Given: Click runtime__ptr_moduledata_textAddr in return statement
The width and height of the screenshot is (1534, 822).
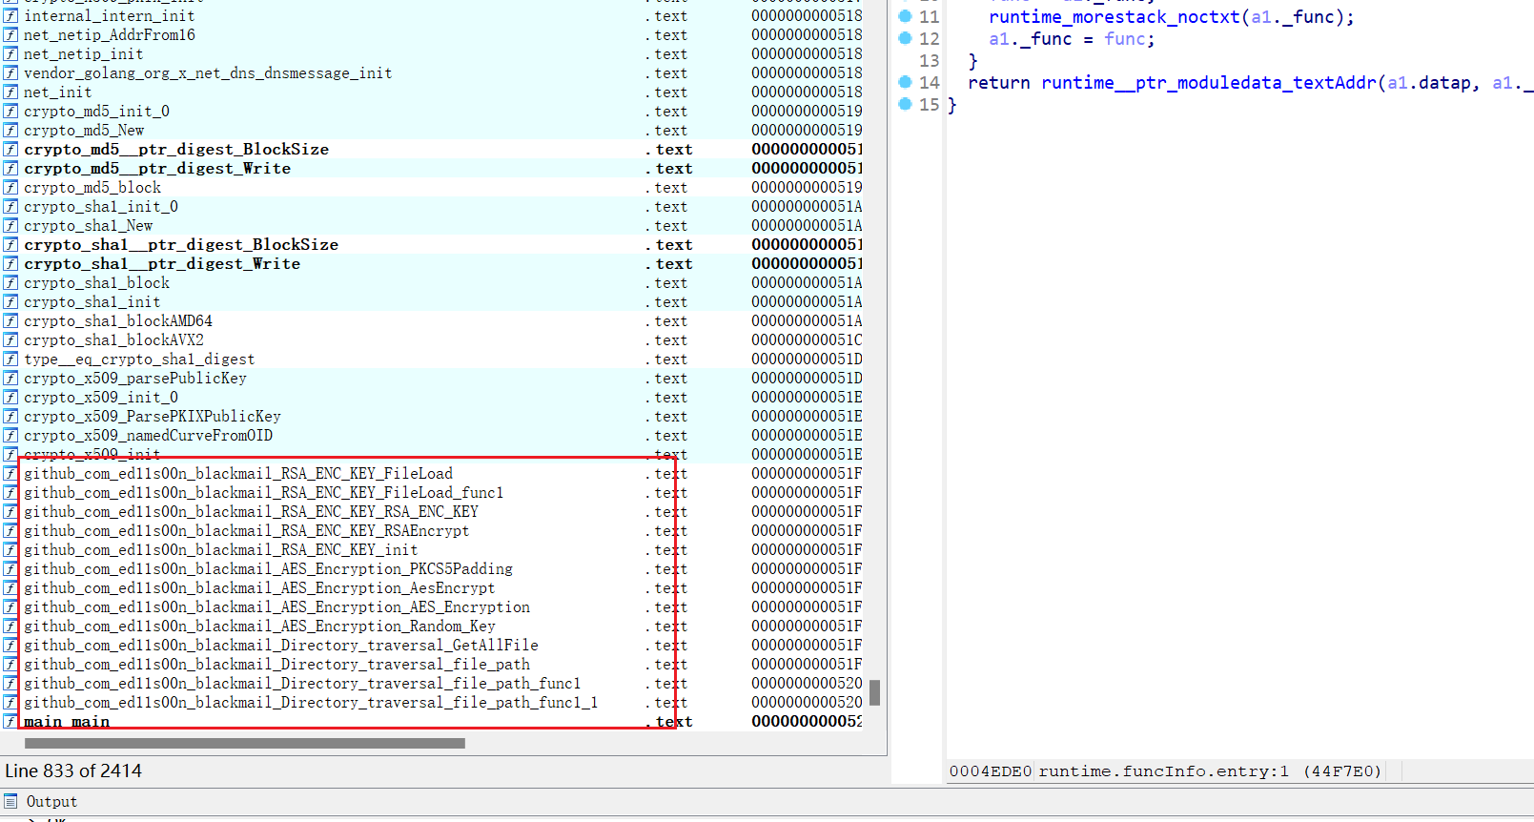Looking at the screenshot, I should 1209,82.
